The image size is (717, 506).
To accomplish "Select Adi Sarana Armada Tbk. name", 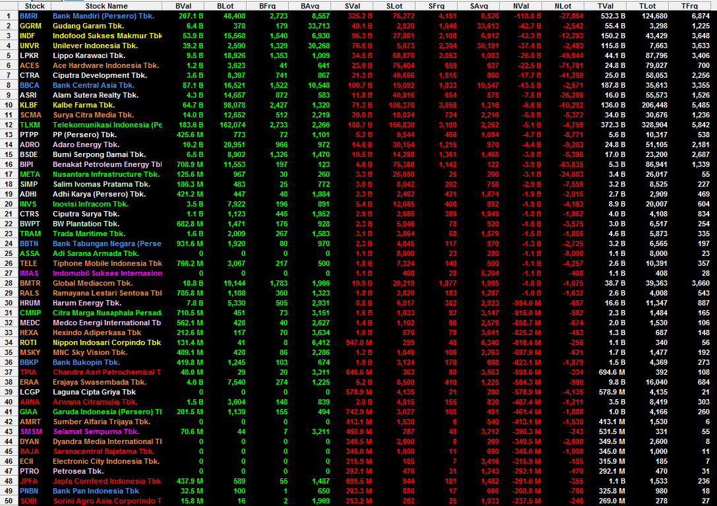I will (x=96, y=254).
